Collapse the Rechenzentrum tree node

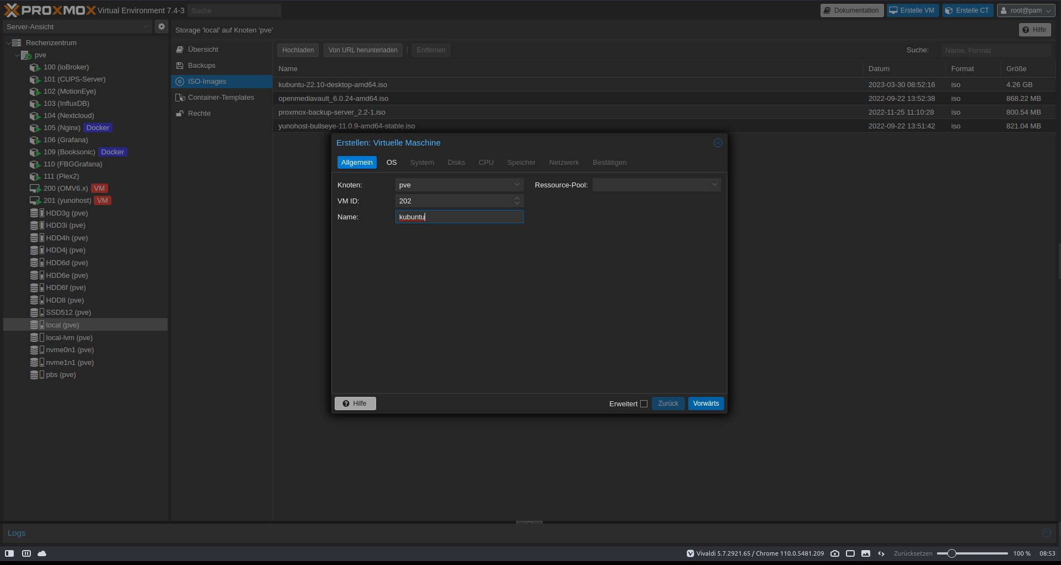[8, 43]
